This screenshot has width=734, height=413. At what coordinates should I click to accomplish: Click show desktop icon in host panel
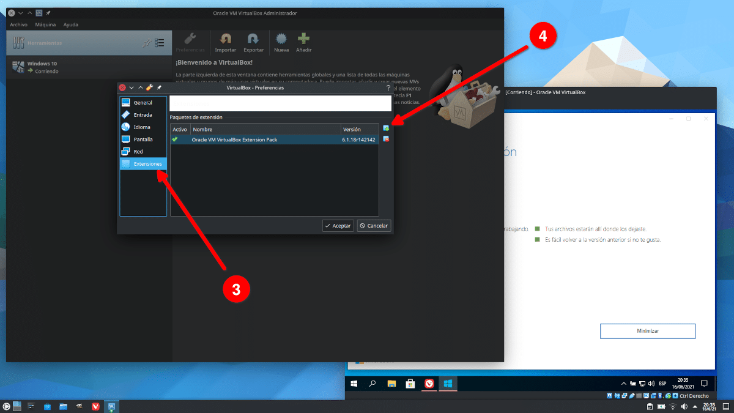tap(726, 406)
